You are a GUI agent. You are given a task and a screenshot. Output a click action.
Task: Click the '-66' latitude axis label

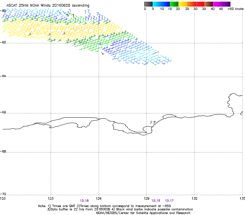(3, 112)
